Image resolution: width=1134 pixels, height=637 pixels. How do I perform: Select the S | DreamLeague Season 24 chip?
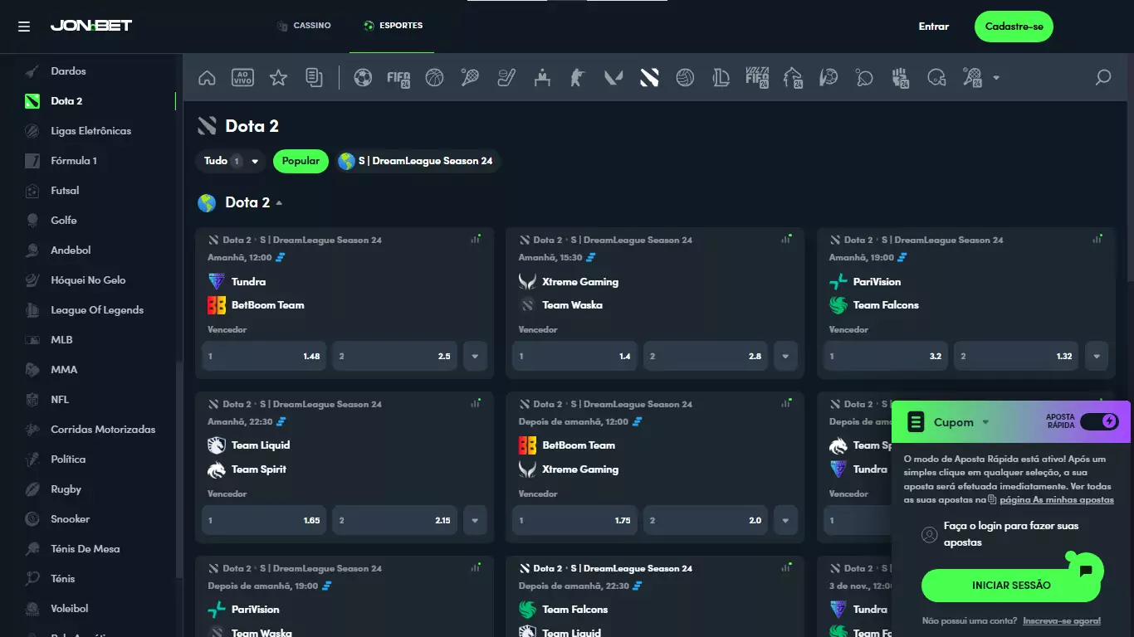(418, 161)
